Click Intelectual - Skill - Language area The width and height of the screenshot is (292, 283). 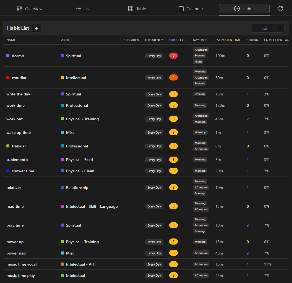point(92,206)
